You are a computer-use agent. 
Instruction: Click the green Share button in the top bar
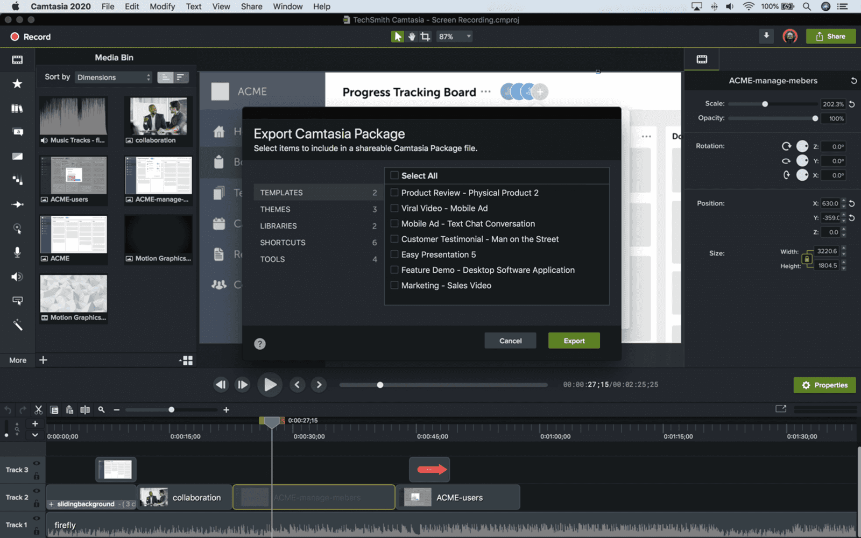pos(831,36)
